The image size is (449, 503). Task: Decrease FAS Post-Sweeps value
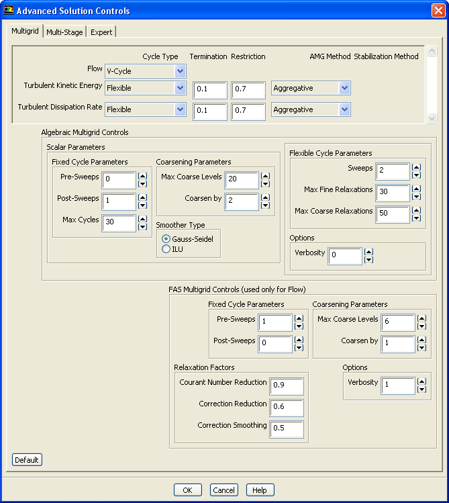pyautogui.click(x=299, y=348)
